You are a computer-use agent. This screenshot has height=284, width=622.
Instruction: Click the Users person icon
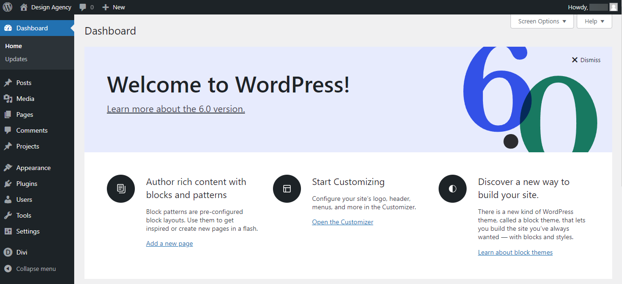tap(8, 199)
